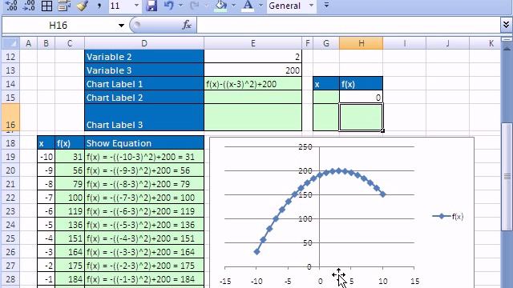Click the vertical scrollbar thumb
513x288 pixels.
click(507, 176)
